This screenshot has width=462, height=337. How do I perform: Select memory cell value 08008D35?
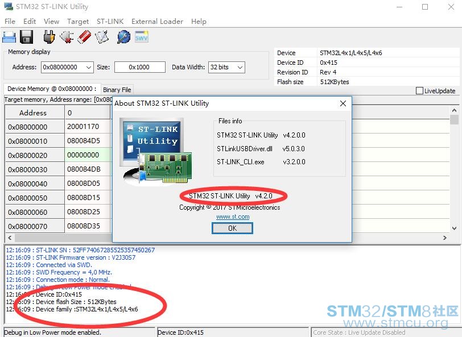(88, 226)
